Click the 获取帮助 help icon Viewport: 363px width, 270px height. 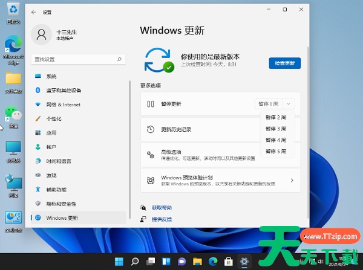(143, 208)
